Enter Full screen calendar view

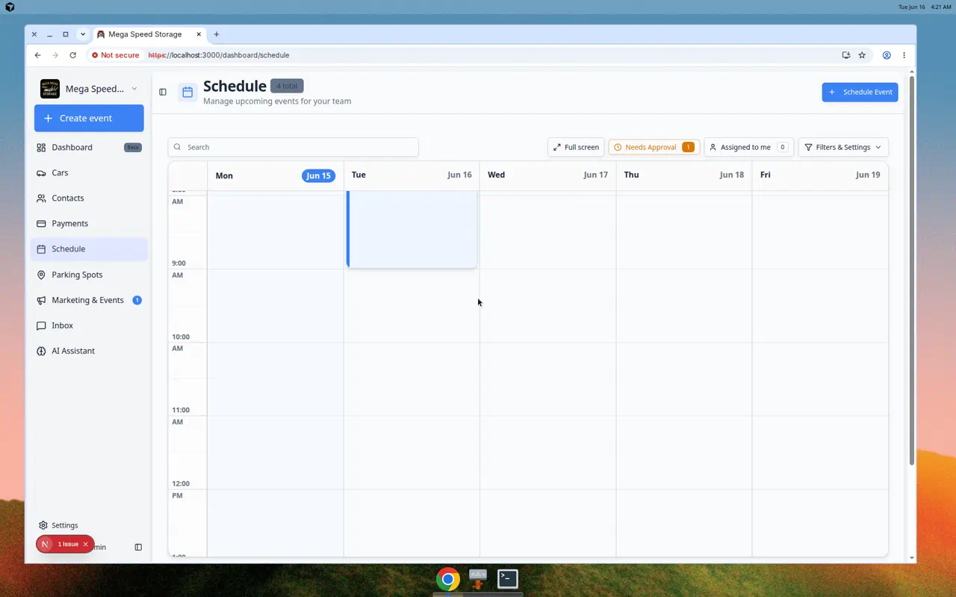click(x=576, y=147)
